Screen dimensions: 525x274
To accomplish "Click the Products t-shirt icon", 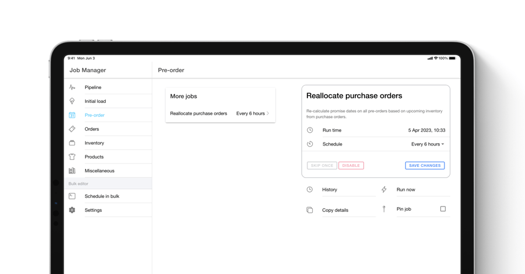I will (x=72, y=157).
